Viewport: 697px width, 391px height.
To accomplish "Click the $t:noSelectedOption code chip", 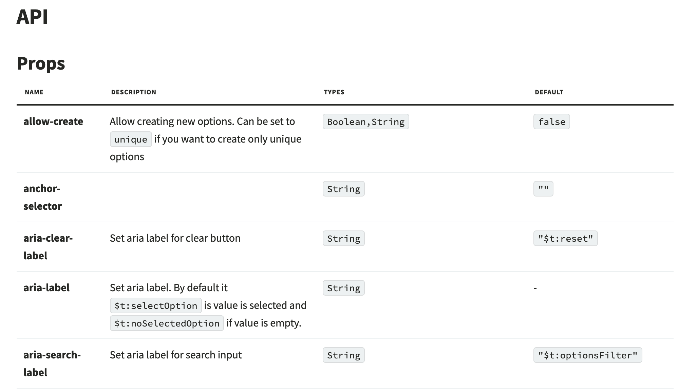I will coord(167,323).
